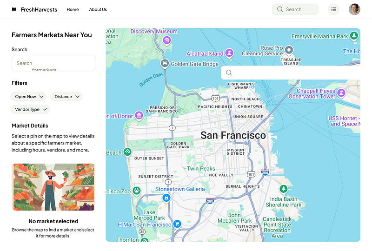This screenshot has height=251, width=372.
Task: Go to the Home menu item
Action: [73, 9]
